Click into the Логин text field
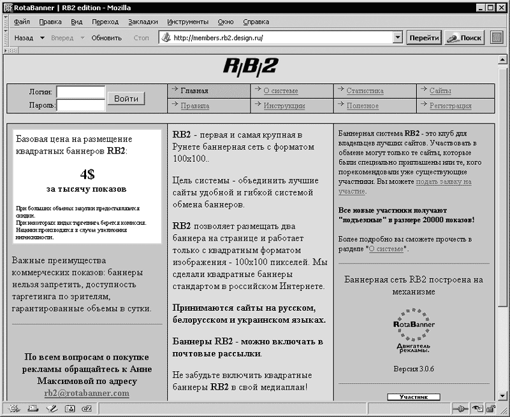The image size is (510, 417). (80, 92)
